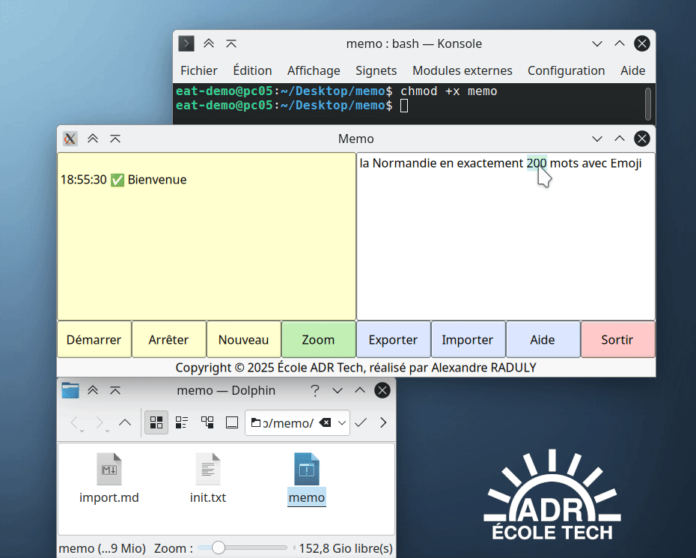Toggle keep-above on the Dolphin window
Image resolution: width=696 pixels, height=558 pixels.
tap(93, 390)
